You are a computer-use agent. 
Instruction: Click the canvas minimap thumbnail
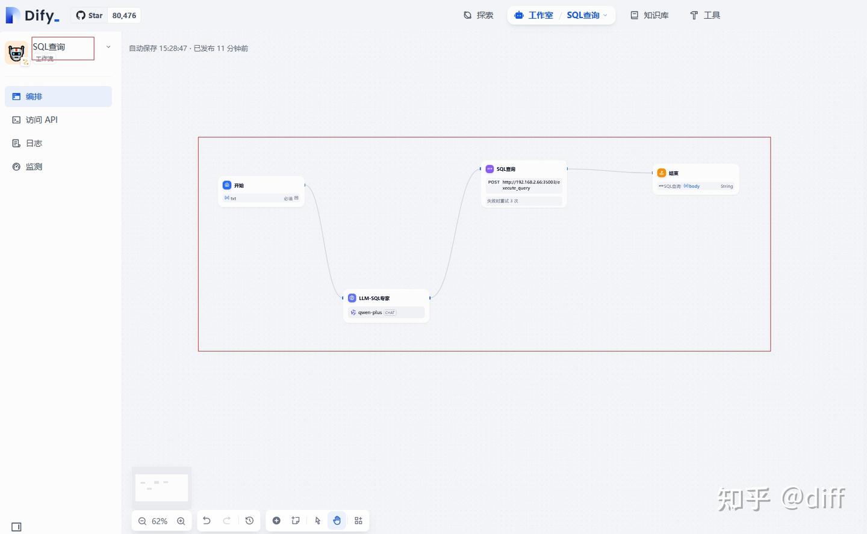point(161,486)
